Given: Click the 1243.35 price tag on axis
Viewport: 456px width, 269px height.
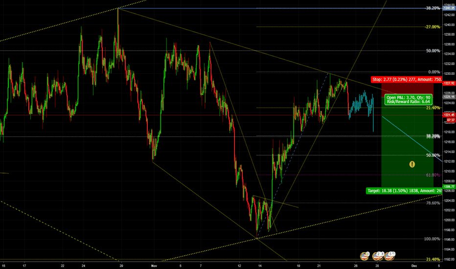Looking at the screenshot, I should [x=449, y=8].
